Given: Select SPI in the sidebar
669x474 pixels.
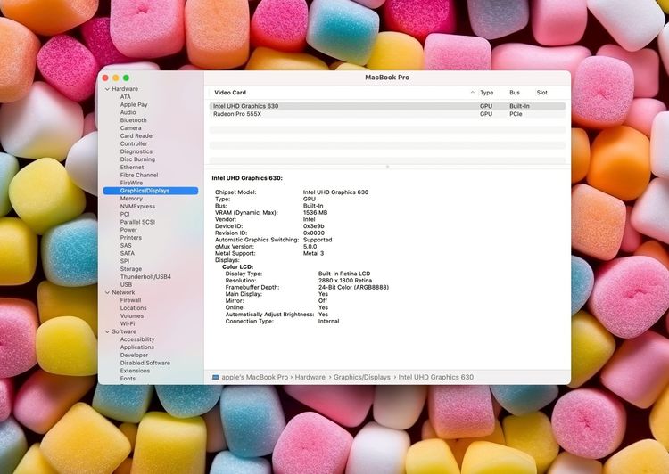Looking at the screenshot, I should (x=125, y=261).
